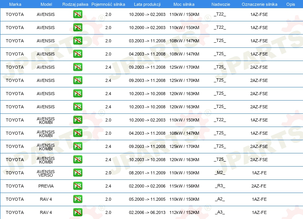Click fuel icon in AVENSIS KOMBI 04.2003 row
303x219 pixels.
tap(77, 133)
